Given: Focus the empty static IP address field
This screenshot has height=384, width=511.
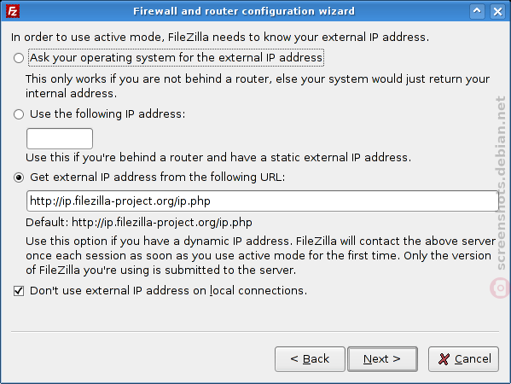Looking at the screenshot, I should tap(60, 138).
